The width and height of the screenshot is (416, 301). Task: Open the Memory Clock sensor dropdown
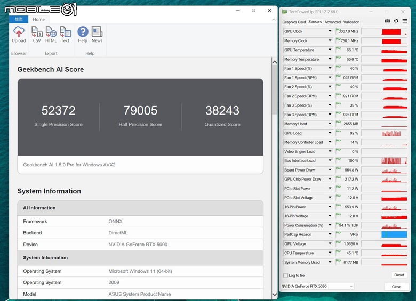point(330,40)
